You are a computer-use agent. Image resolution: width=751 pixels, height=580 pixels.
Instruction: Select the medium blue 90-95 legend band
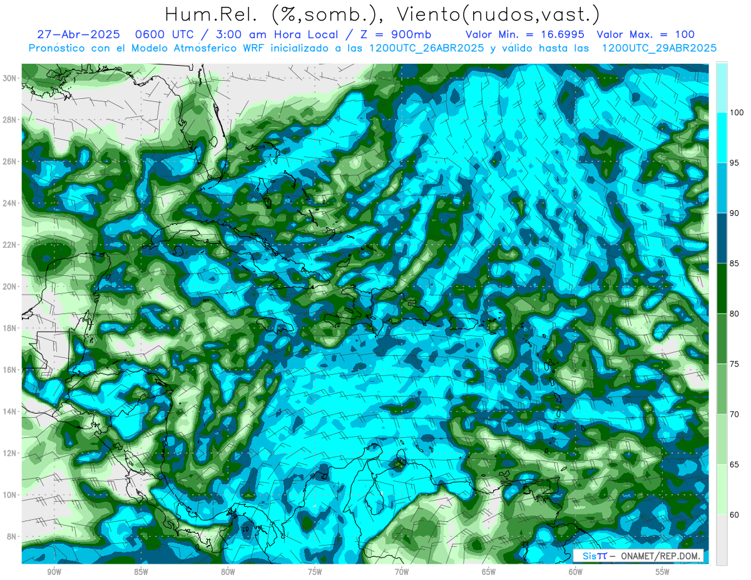tap(722, 188)
